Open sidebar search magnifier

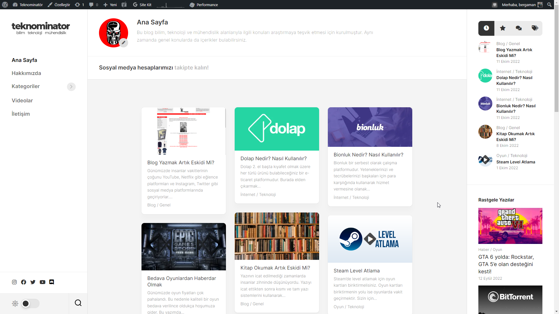(78, 303)
